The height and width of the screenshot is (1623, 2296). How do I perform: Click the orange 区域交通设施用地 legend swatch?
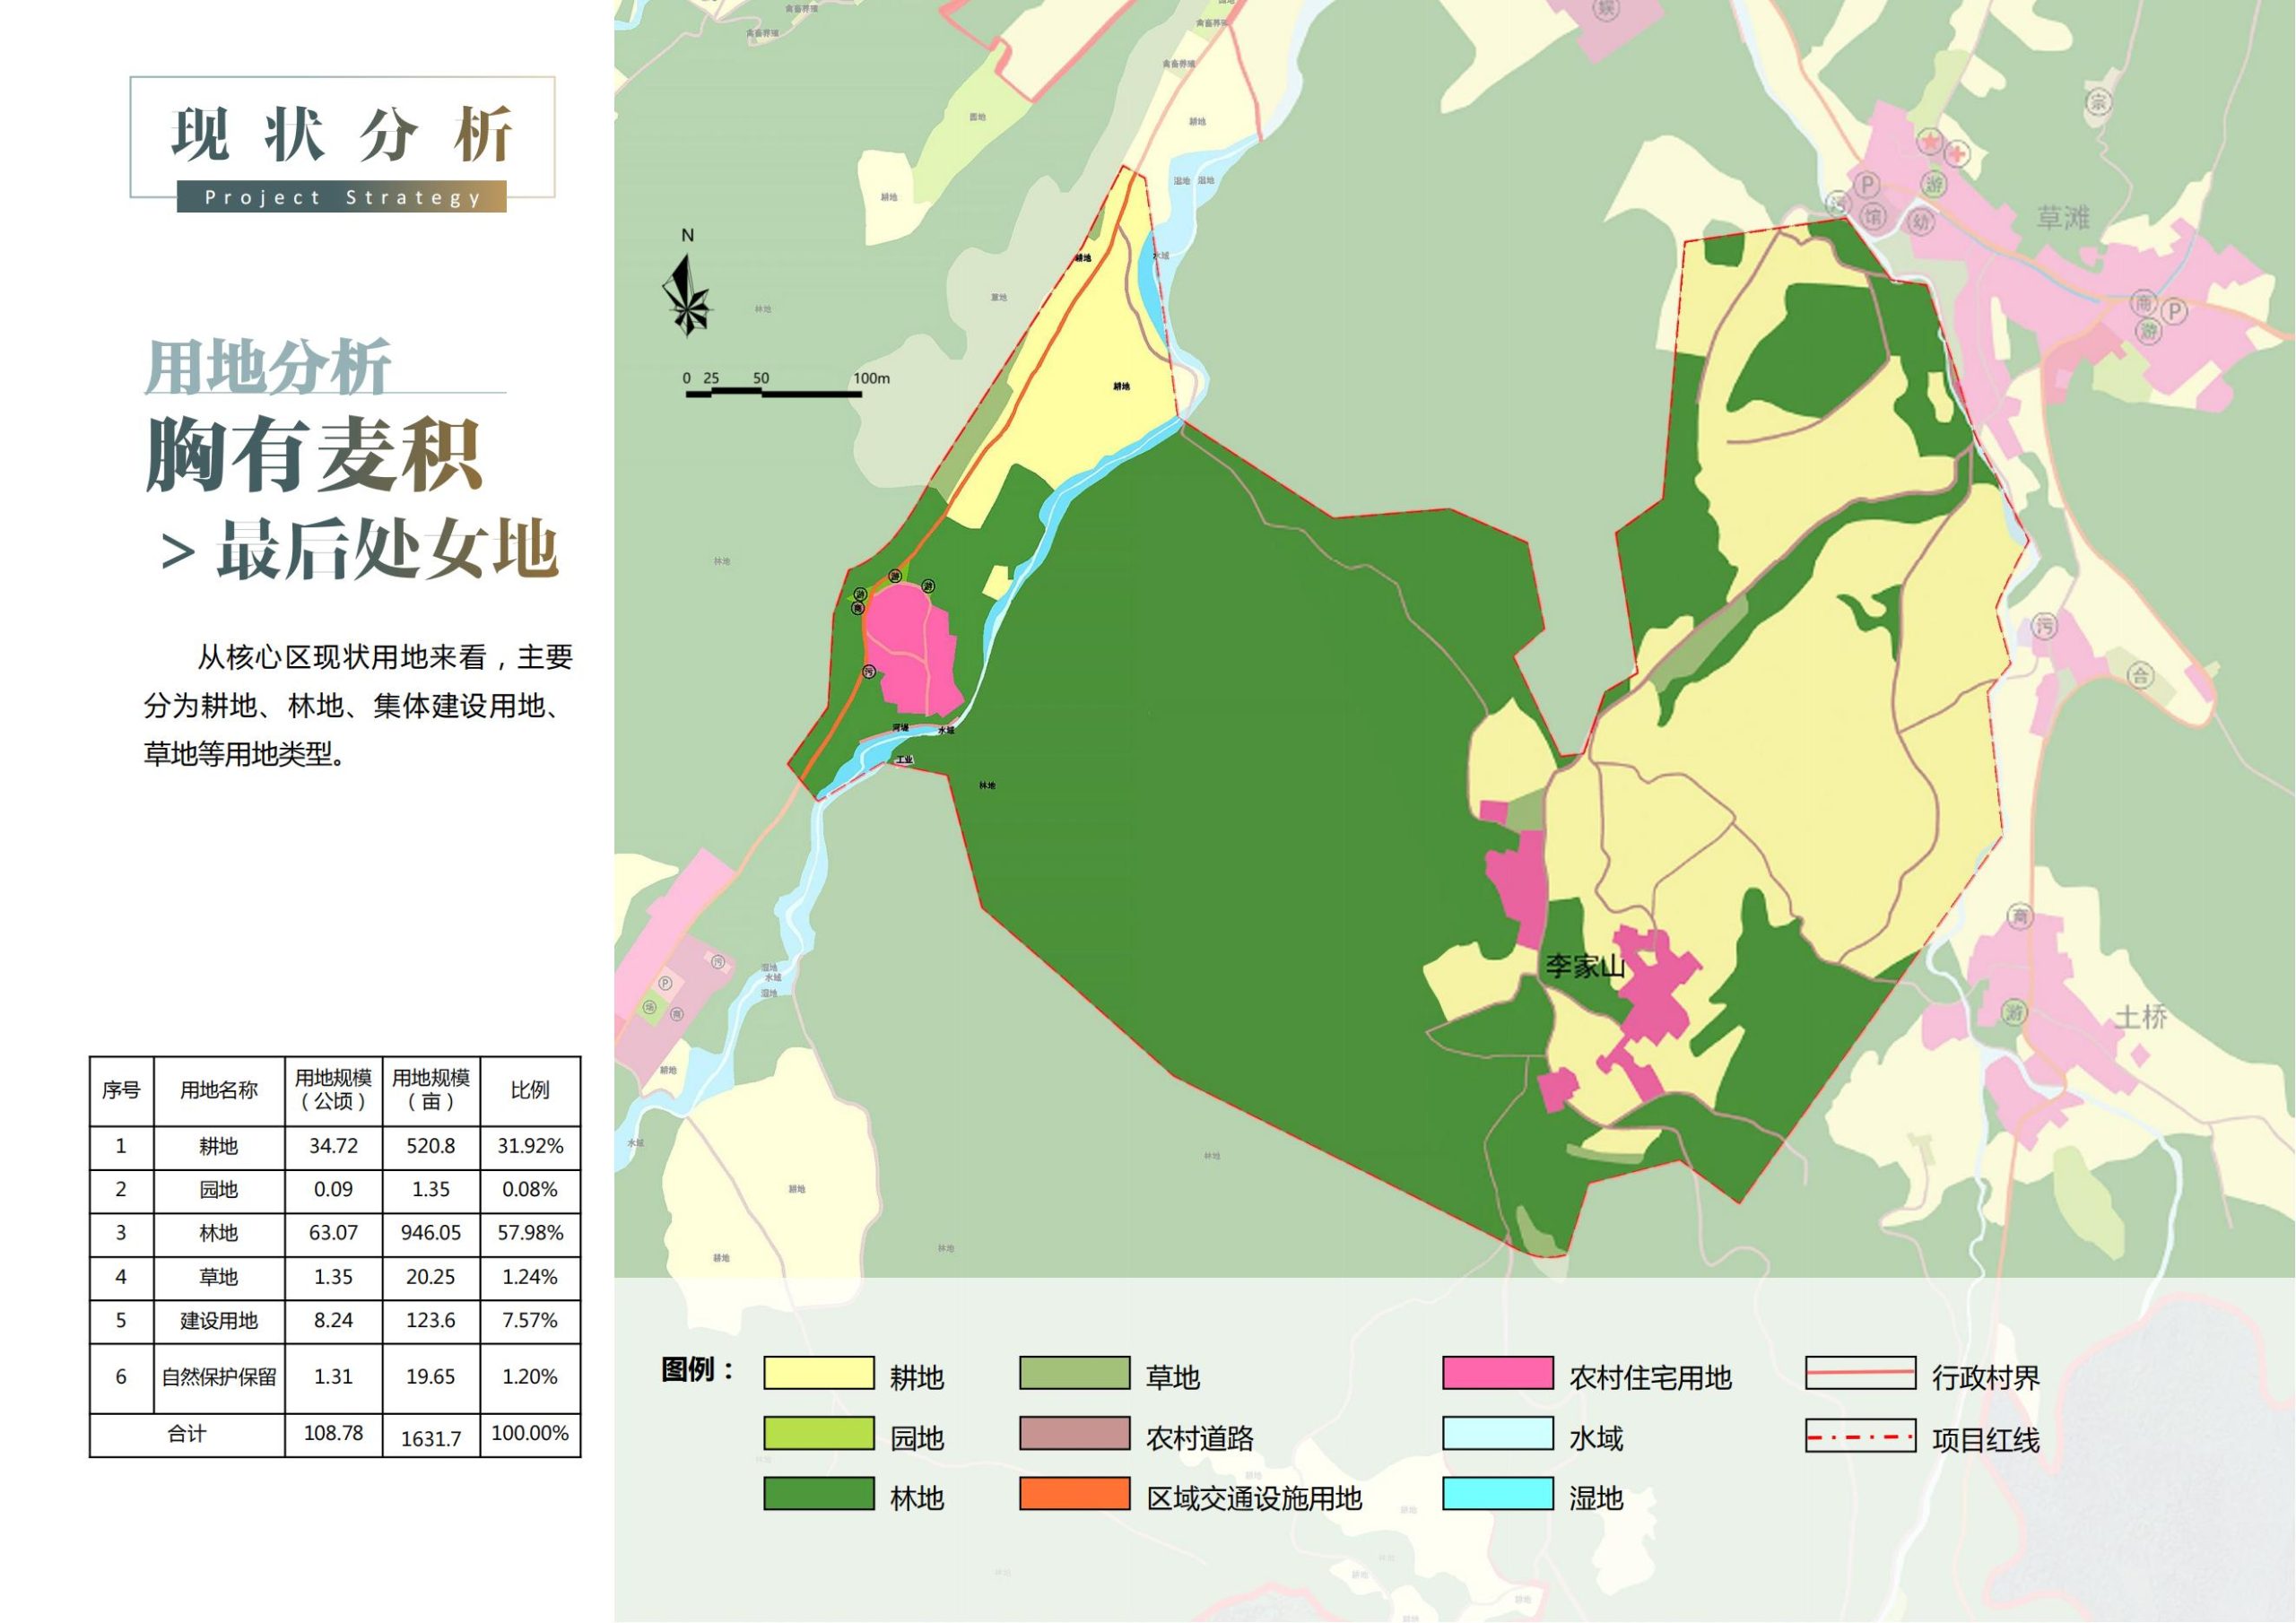click(x=1074, y=1493)
